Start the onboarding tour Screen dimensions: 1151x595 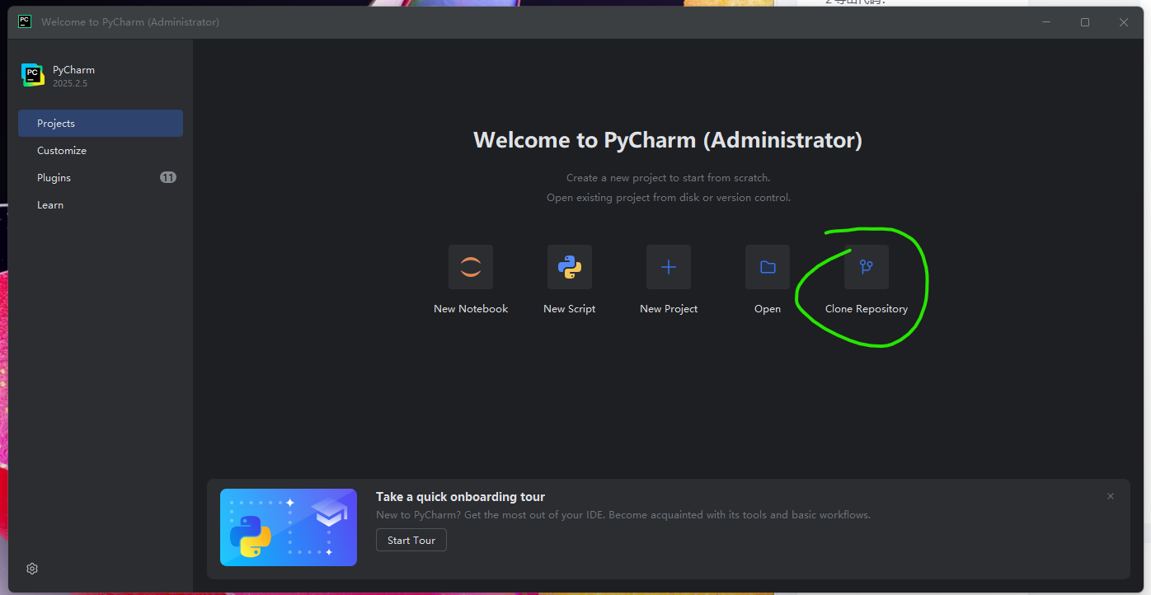[411, 541]
